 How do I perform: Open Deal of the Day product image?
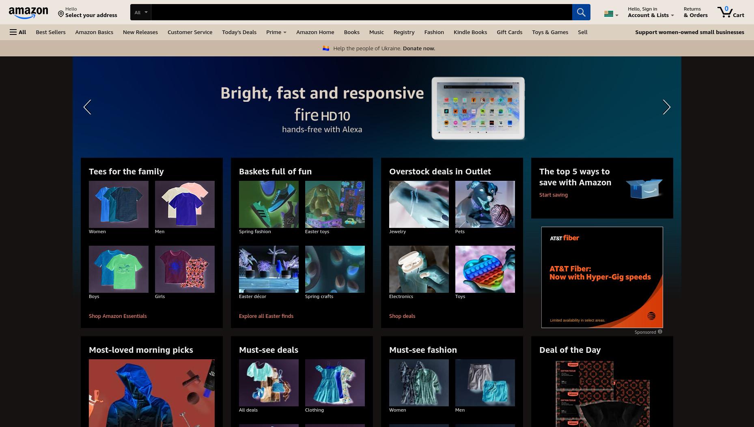click(x=602, y=394)
